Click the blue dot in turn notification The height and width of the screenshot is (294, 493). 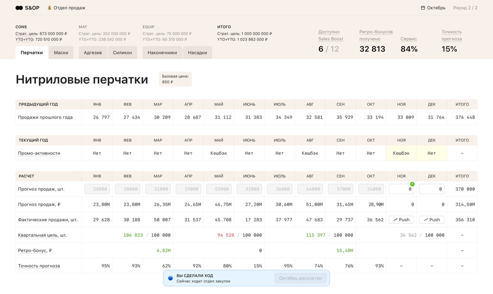170,278
